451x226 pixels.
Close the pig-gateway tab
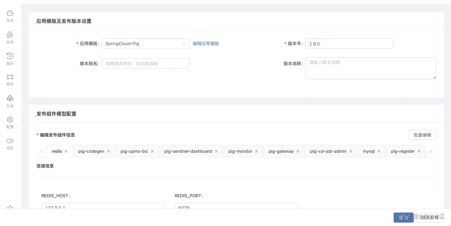point(298,151)
